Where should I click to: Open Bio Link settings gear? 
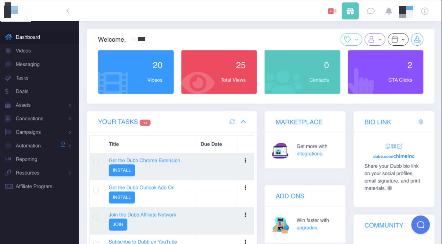click(x=421, y=122)
